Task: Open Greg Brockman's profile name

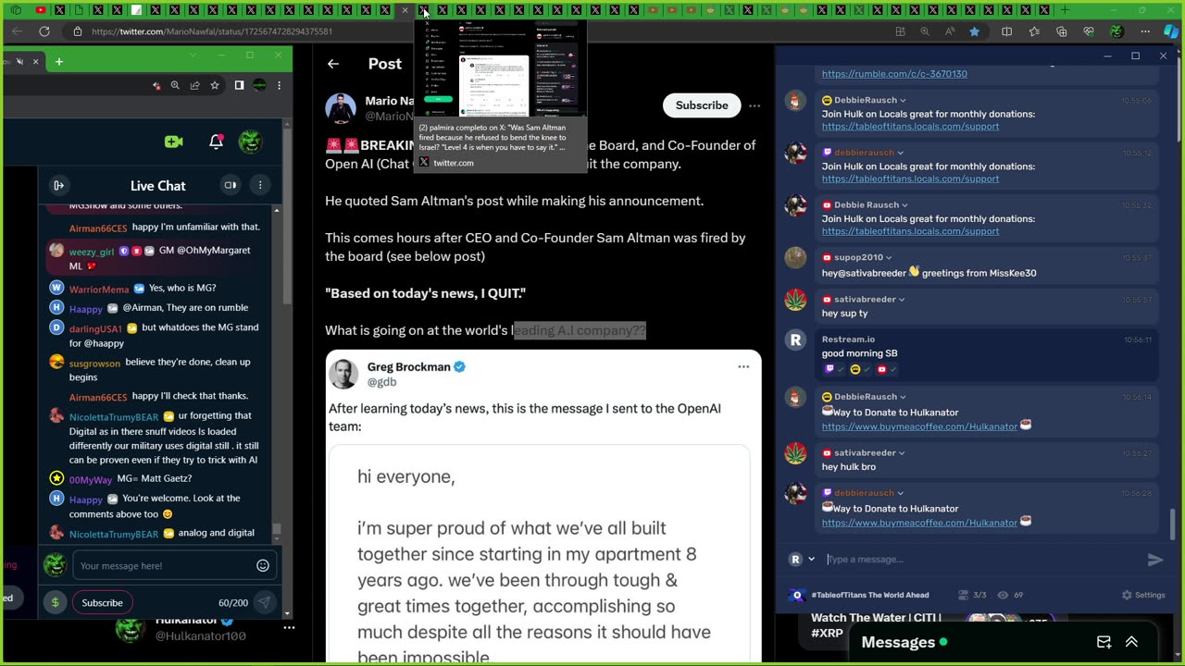Action: point(408,367)
